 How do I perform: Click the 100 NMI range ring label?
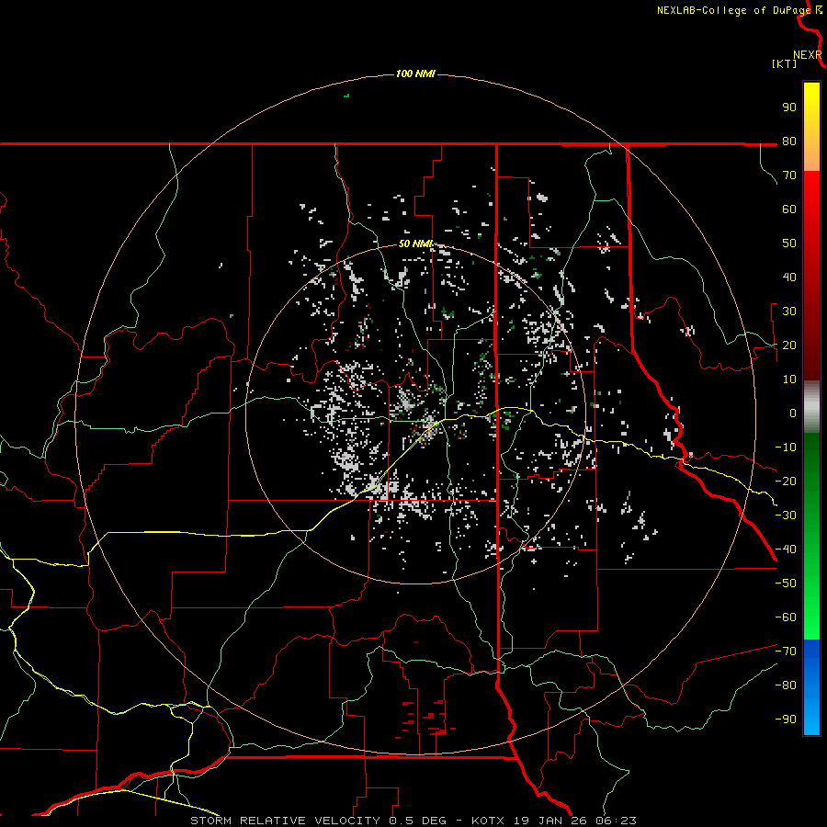click(x=415, y=74)
